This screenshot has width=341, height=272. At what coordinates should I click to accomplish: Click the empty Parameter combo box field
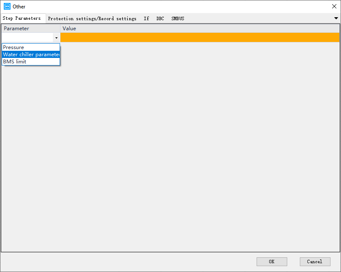[27, 38]
